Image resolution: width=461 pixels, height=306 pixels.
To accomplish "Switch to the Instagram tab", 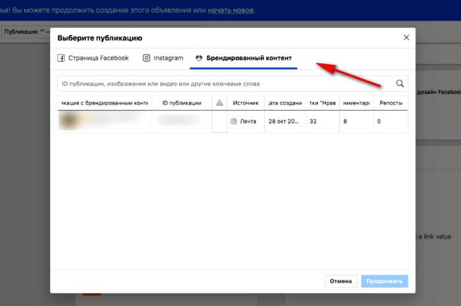I will click(x=163, y=58).
